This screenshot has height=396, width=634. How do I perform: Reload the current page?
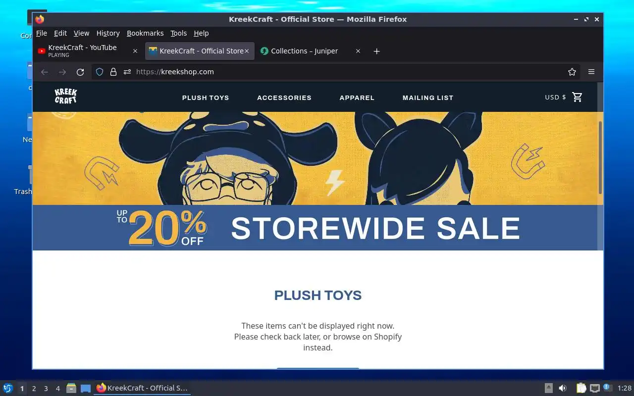coord(80,72)
